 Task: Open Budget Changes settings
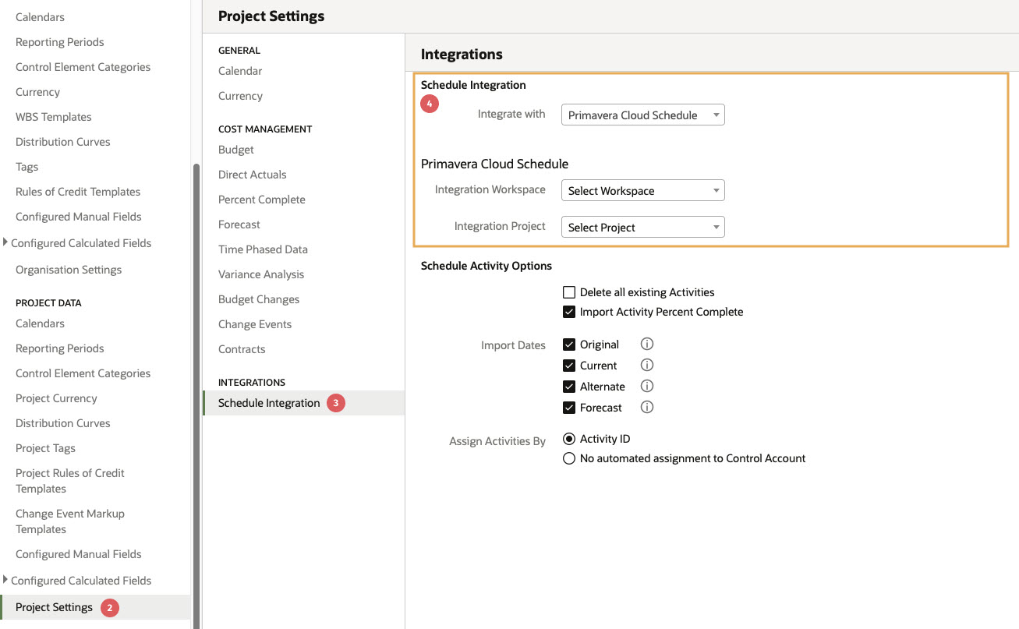(259, 299)
